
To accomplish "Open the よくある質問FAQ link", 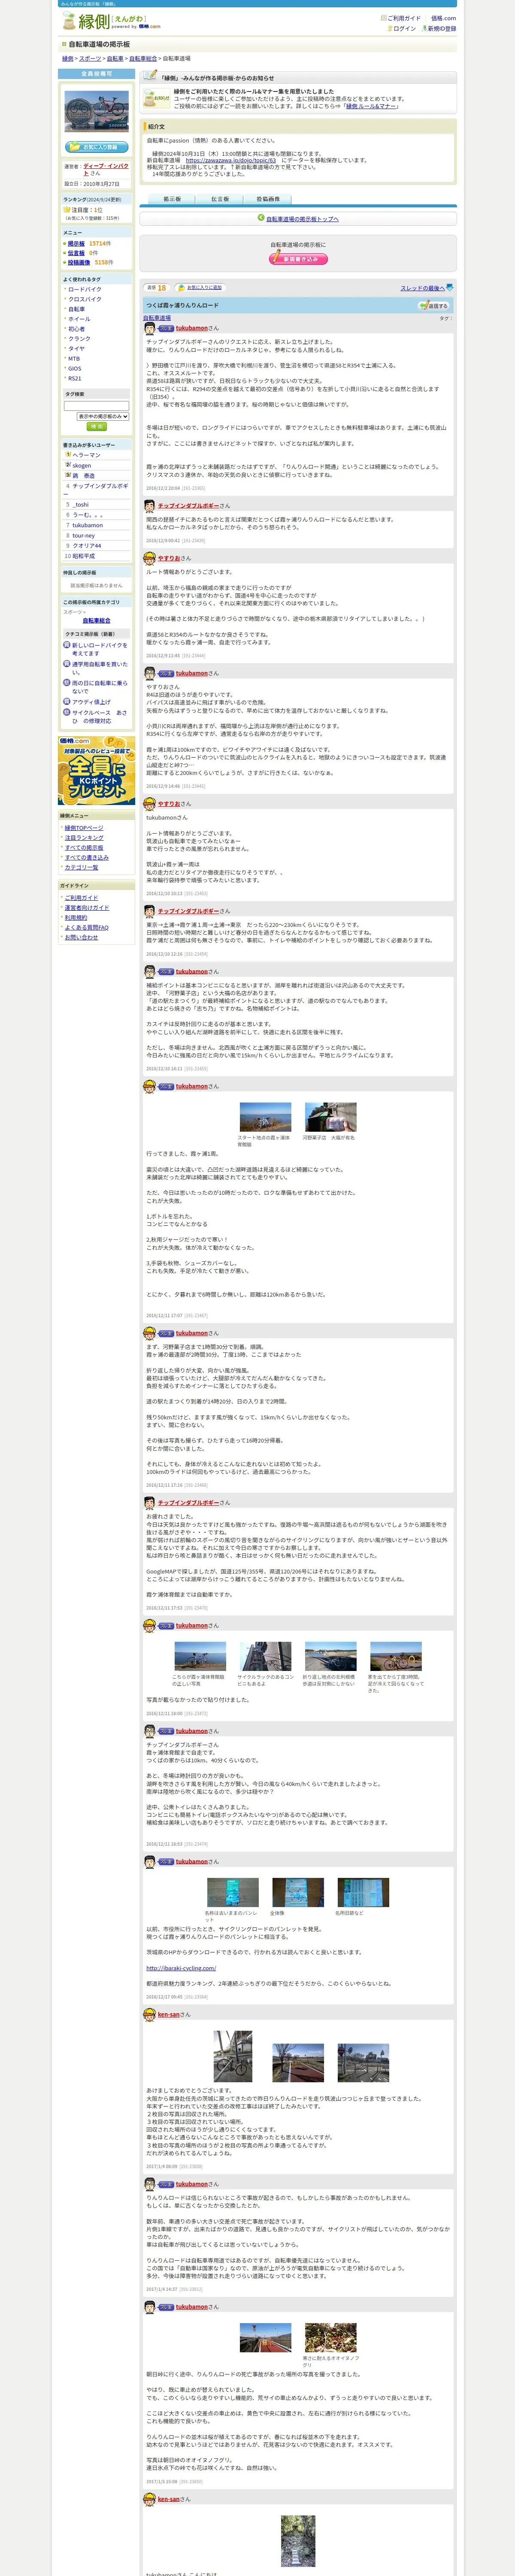I will click(87, 927).
